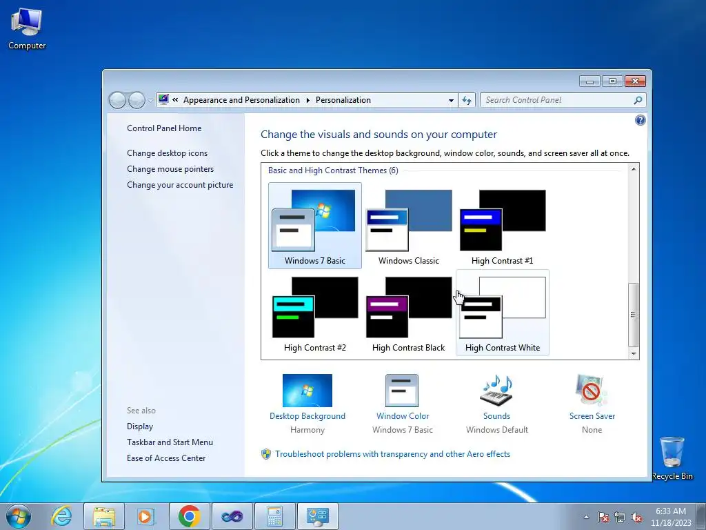
Task: Click the Sounds text link
Action: 496,416
